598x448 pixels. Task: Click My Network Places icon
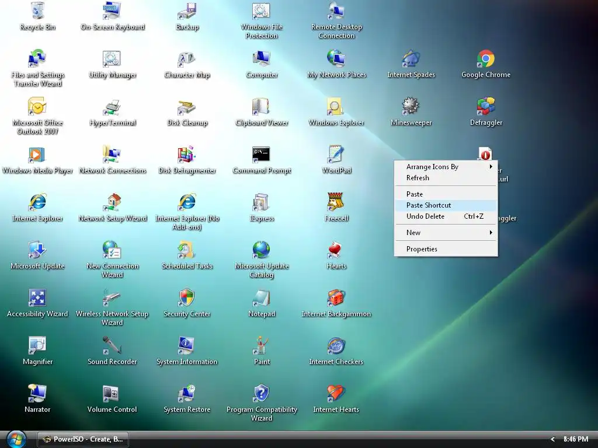coord(336,58)
